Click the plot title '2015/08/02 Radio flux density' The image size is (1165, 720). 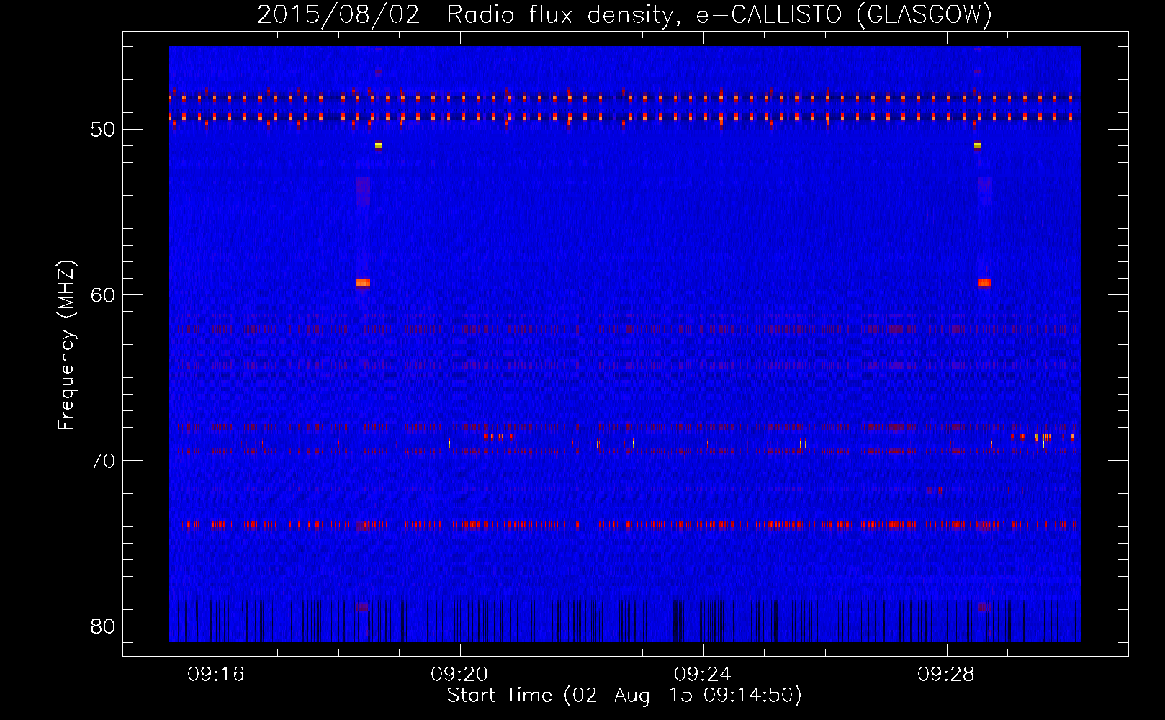(624, 14)
